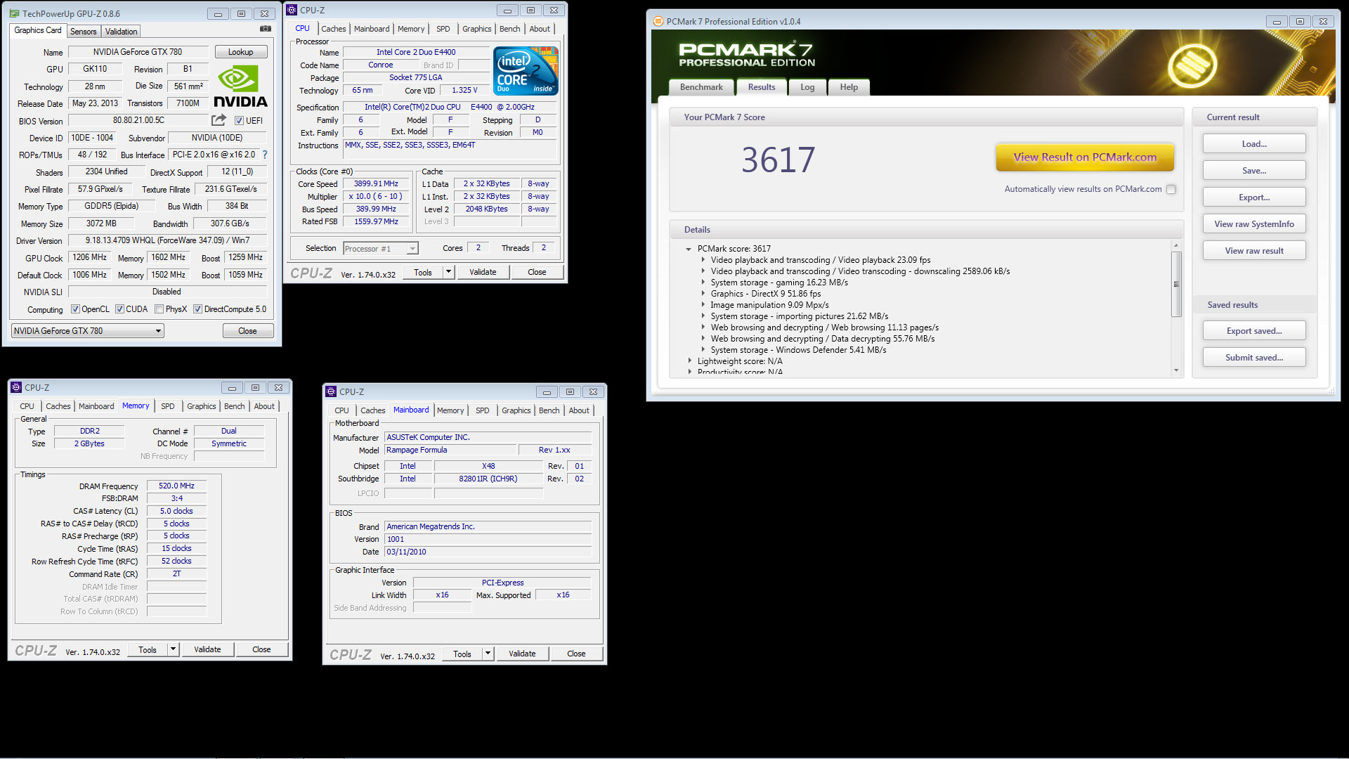Click the GPU-Z title bar app icon
The width and height of the screenshot is (1349, 759).
click(15, 13)
